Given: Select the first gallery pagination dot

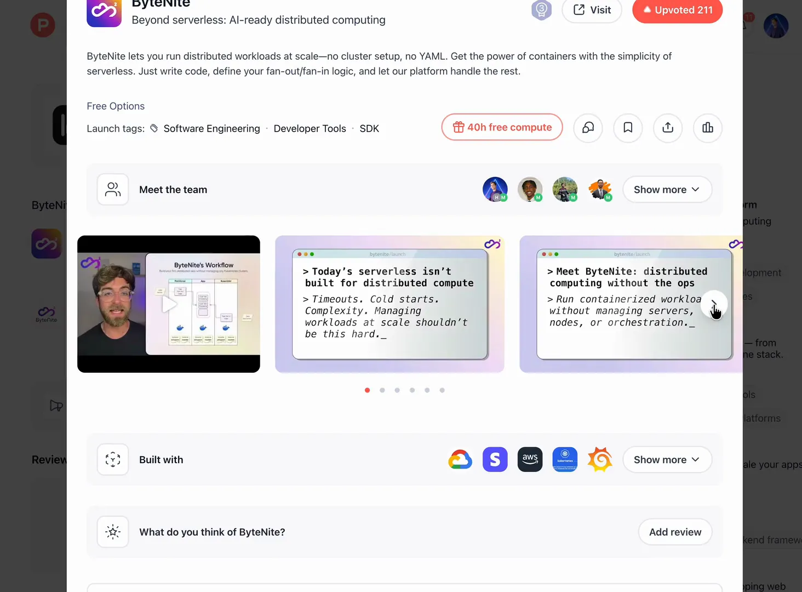Looking at the screenshot, I should click(x=367, y=390).
